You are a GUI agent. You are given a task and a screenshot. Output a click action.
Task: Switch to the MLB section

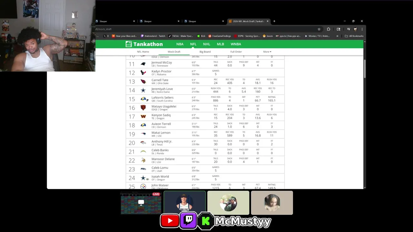[220, 44]
